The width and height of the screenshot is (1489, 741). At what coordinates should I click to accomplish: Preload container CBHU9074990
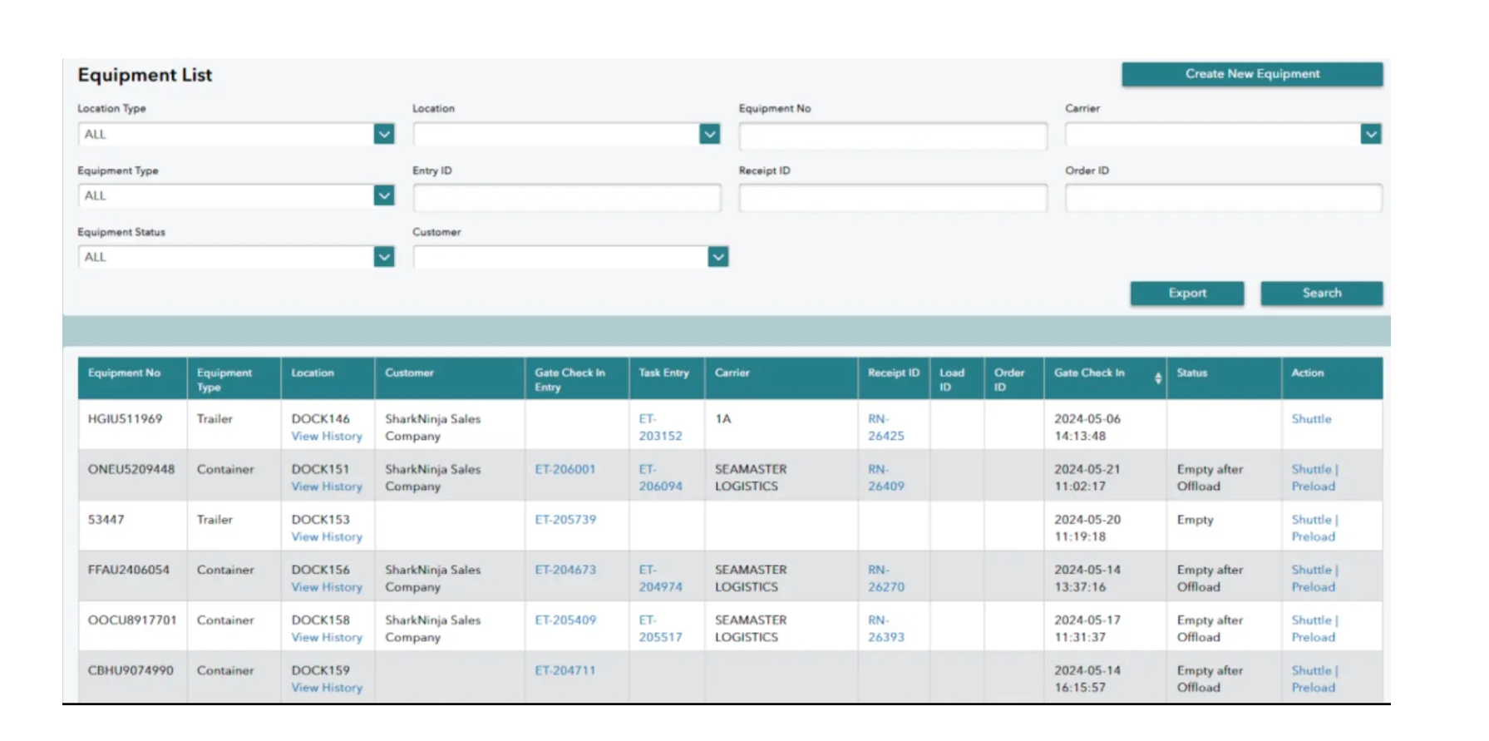pyautogui.click(x=1313, y=688)
